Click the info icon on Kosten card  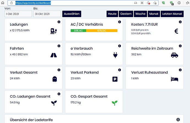point(180,22)
